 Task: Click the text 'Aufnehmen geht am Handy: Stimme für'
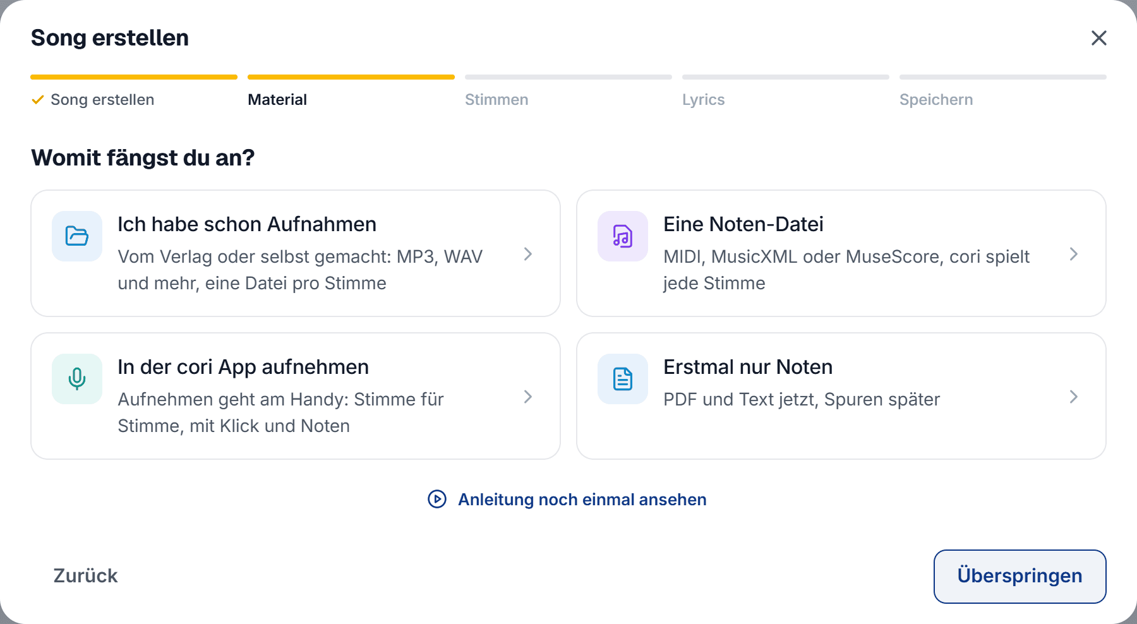click(x=280, y=399)
